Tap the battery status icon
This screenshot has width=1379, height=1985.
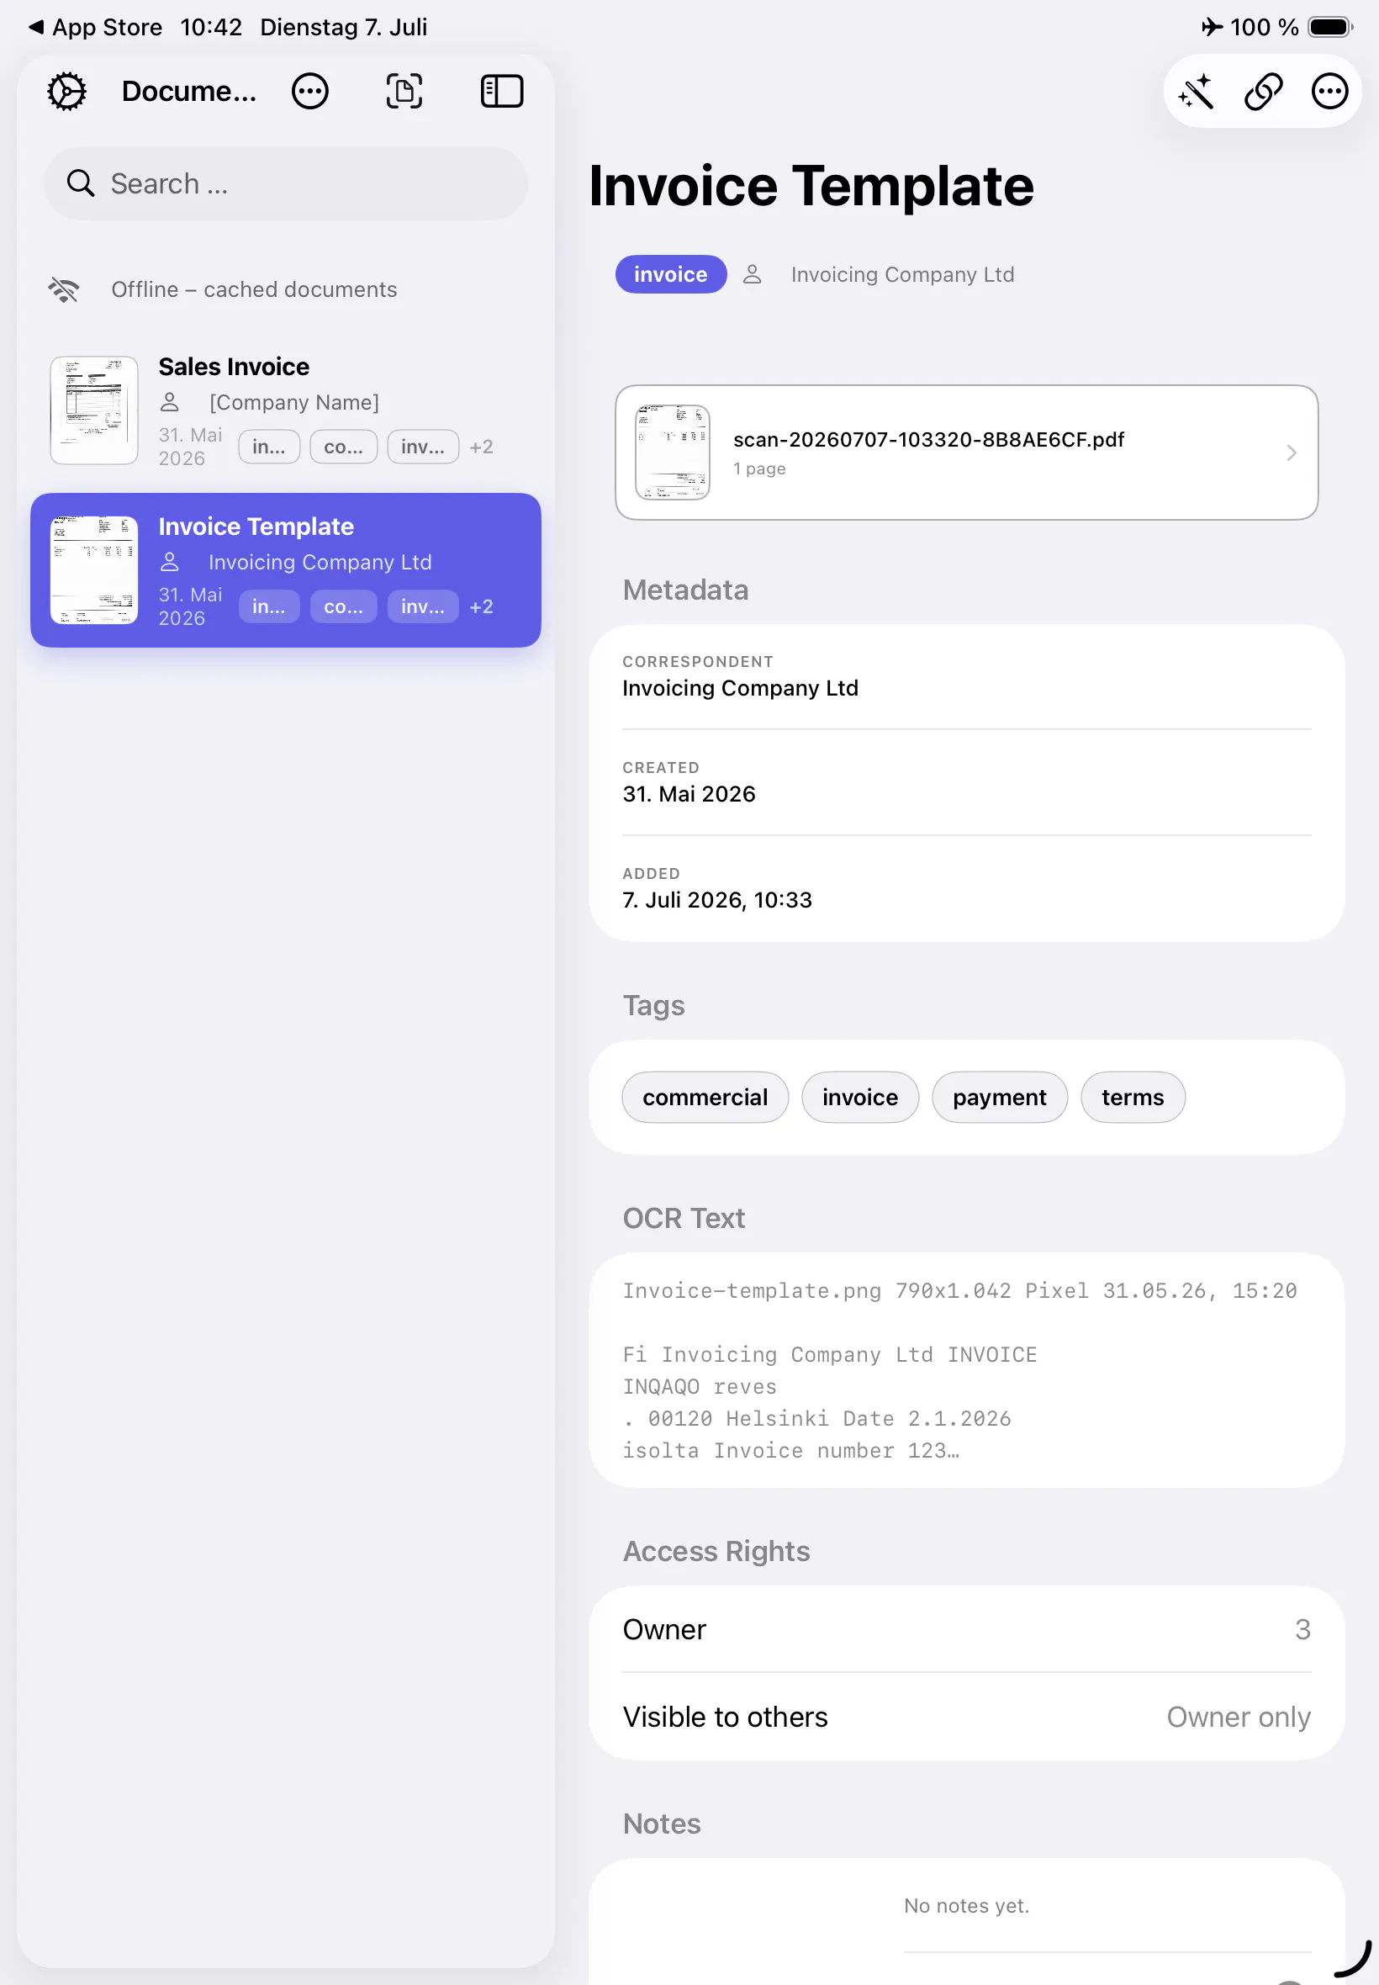point(1330,27)
